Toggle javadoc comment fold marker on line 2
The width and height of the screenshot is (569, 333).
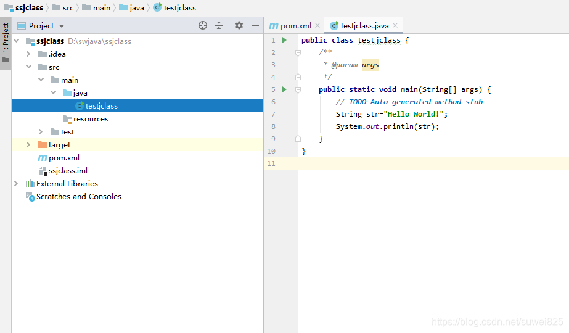[298, 52]
